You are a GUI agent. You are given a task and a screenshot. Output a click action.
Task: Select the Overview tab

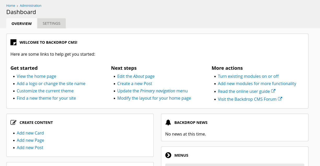22,23
